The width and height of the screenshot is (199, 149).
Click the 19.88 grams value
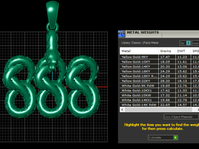(x=165, y=100)
